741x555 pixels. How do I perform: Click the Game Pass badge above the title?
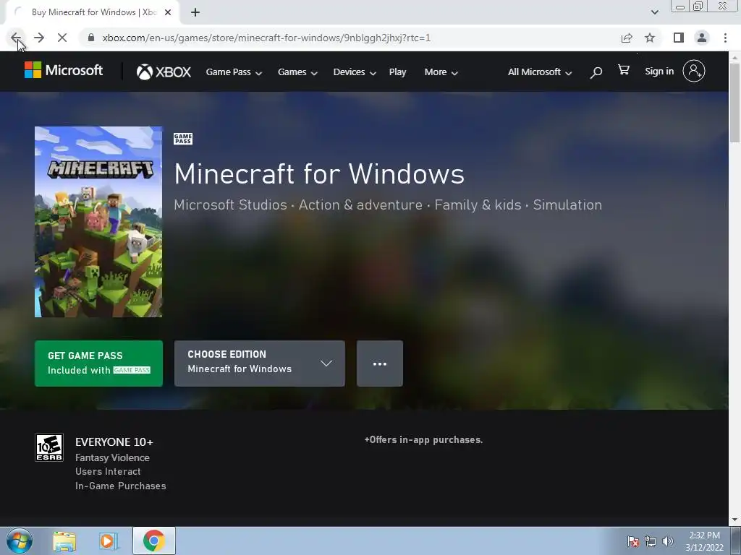coord(183,139)
